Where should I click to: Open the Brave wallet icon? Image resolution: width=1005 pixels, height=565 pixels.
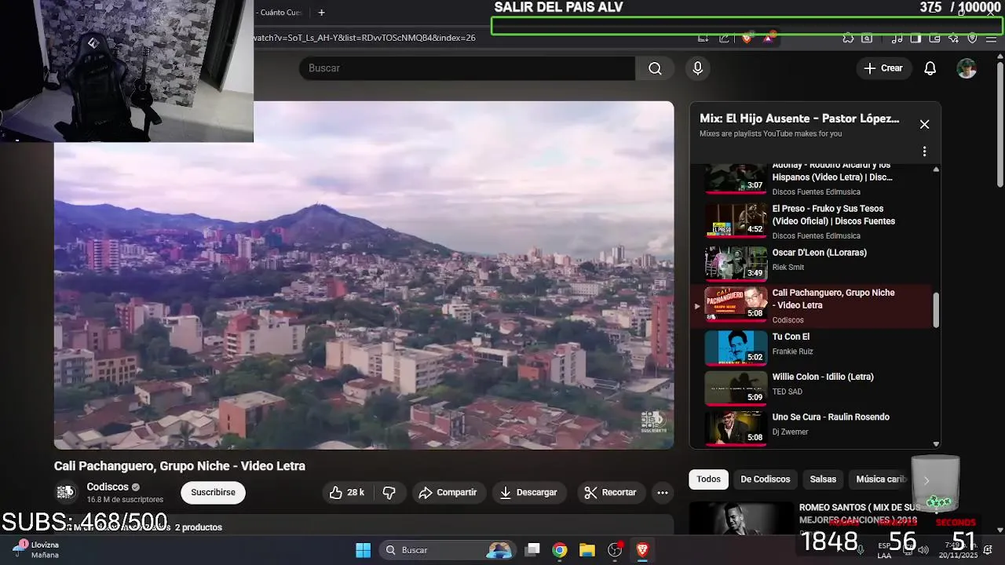pos(934,38)
